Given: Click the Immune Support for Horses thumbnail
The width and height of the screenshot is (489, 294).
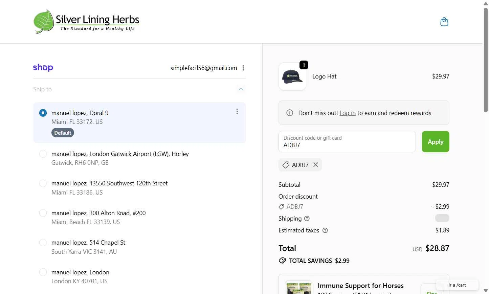Looking at the screenshot, I should (x=298, y=287).
